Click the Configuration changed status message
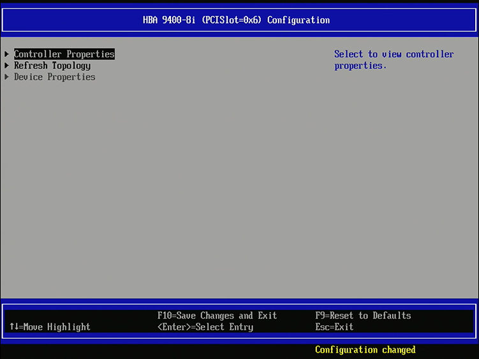This screenshot has height=359, width=479. (x=365, y=349)
